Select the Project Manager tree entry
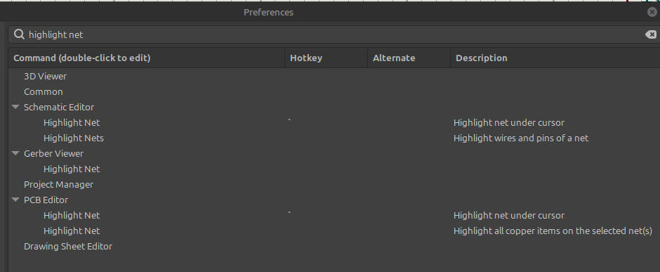Viewport: 660px width, 272px height. coord(334,184)
